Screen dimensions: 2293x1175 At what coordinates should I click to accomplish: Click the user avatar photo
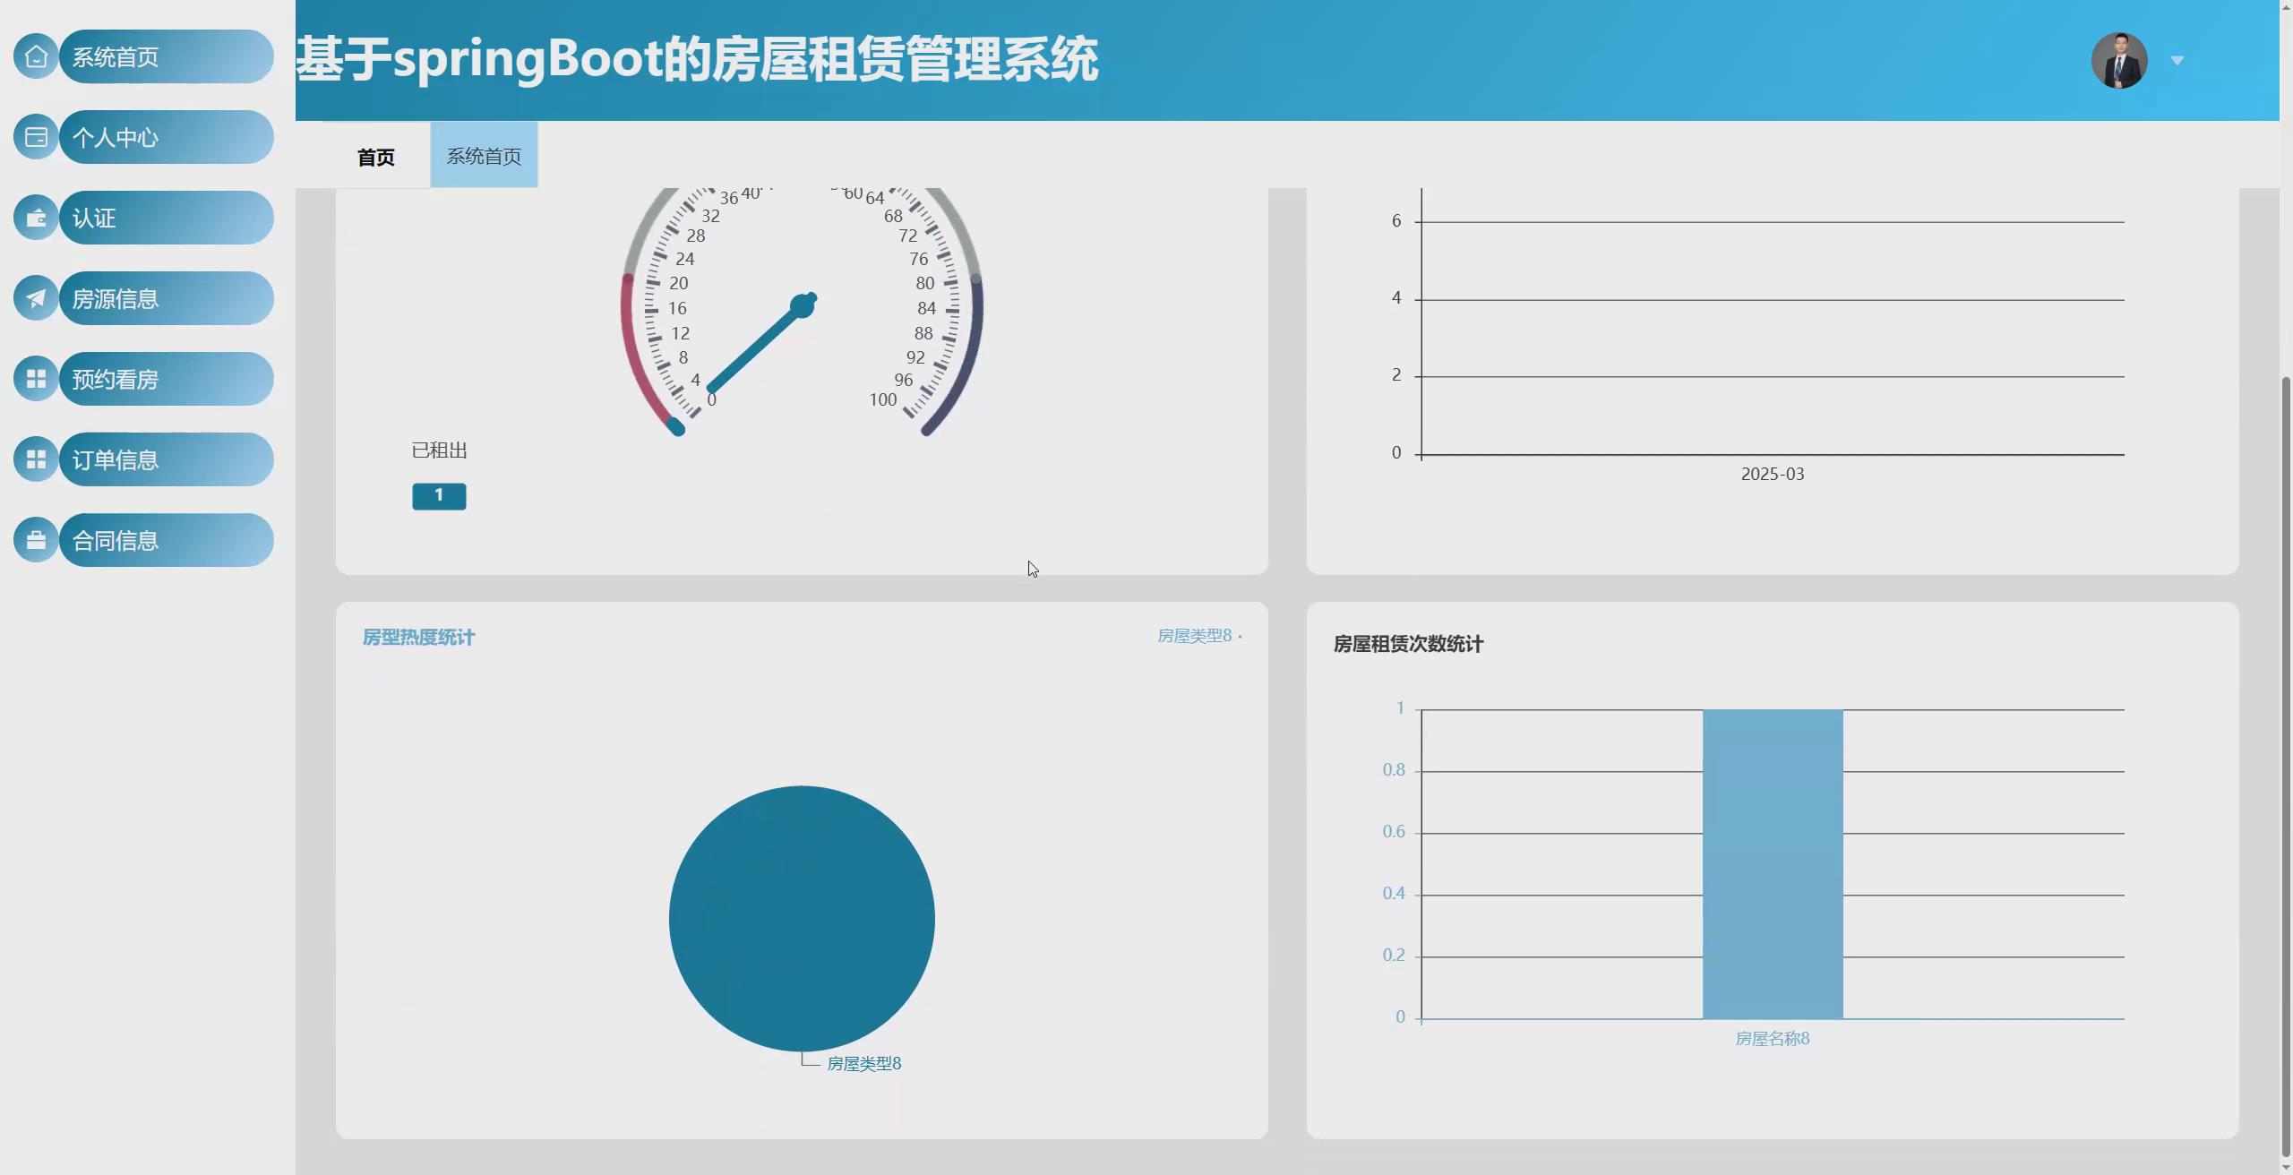2119,60
